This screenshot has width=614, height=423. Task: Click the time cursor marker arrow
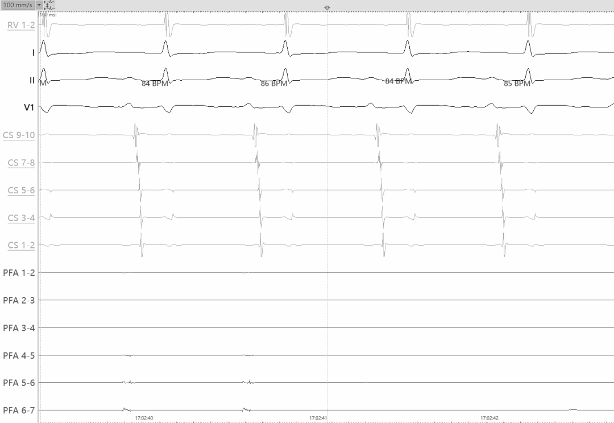coord(327,8)
